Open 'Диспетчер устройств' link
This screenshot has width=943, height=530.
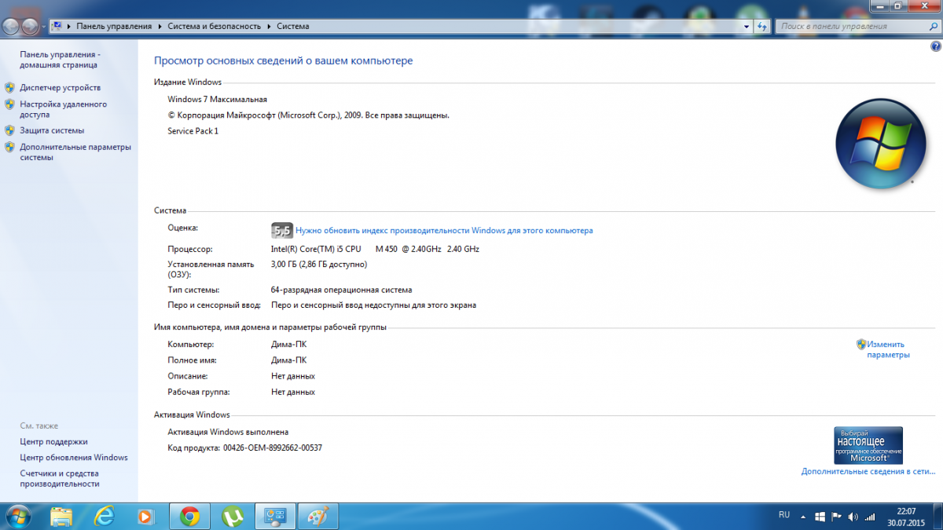click(60, 88)
